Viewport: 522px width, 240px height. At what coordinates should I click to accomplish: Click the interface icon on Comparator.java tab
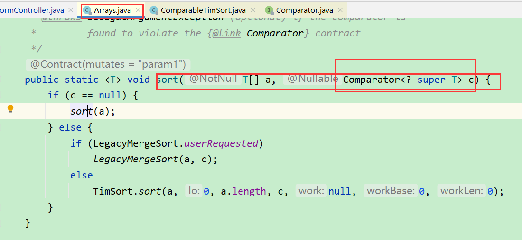point(269,10)
